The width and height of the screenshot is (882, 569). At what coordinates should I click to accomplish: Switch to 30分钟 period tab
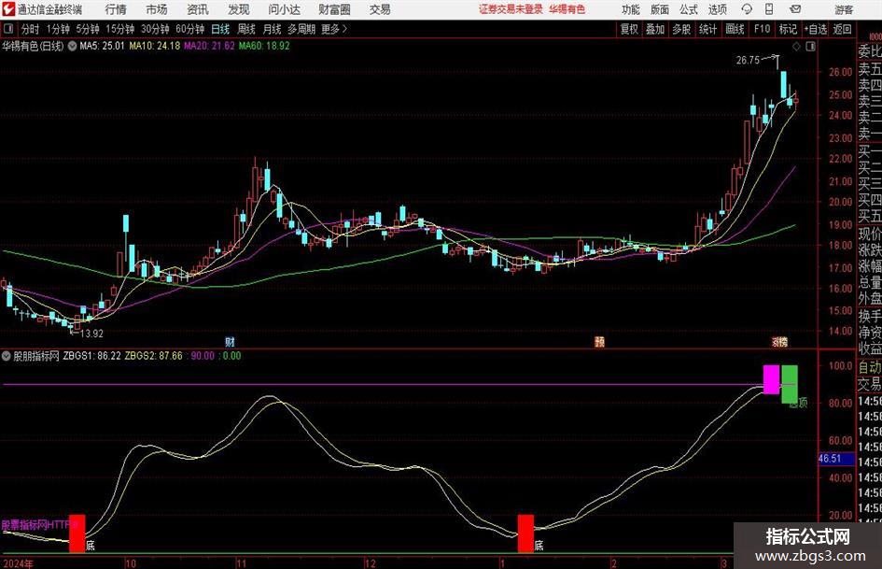pyautogui.click(x=155, y=29)
